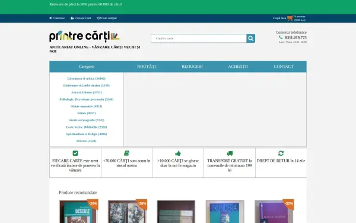This screenshot has height=223, width=356.
Task: Open the shopping cart icon
Action: click(290, 18)
